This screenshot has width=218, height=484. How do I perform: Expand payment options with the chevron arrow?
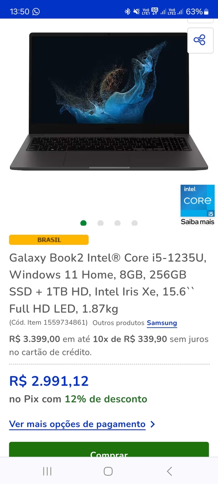[x=152, y=424]
